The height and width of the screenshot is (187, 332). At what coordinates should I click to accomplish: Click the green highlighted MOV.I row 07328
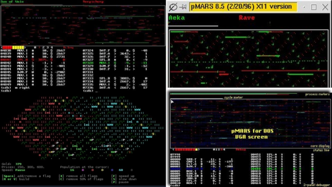coord(115,63)
